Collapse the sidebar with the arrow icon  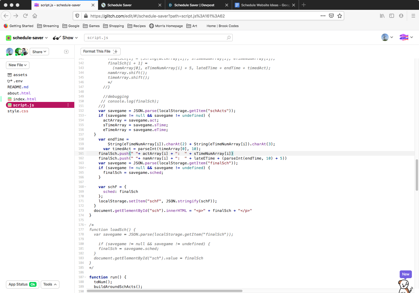[x=66, y=52]
